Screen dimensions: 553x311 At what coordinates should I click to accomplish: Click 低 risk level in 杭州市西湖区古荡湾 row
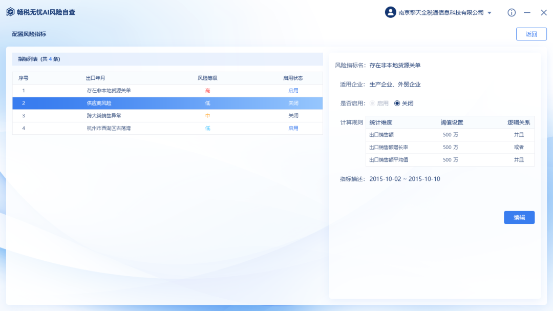pyautogui.click(x=207, y=128)
